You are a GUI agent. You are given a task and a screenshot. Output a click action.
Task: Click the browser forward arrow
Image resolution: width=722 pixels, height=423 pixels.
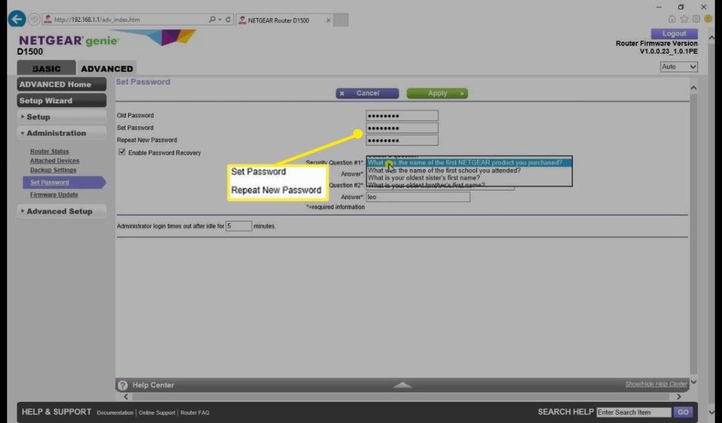[x=34, y=19]
